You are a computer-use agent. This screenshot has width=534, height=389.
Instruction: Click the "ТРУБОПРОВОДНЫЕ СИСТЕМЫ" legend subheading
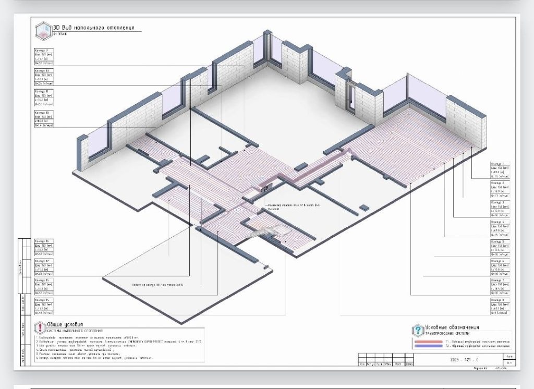coord(447,333)
